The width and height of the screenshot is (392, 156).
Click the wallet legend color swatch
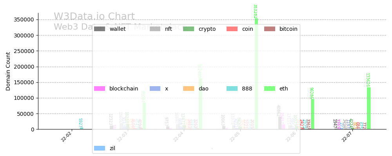[x=100, y=29]
